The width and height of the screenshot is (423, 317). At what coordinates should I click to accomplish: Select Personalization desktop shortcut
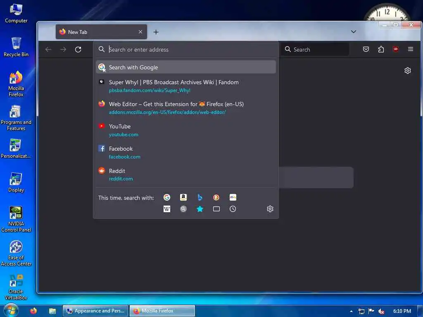pyautogui.click(x=16, y=149)
